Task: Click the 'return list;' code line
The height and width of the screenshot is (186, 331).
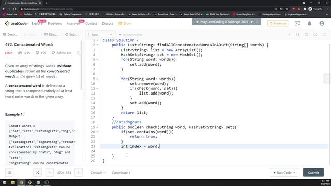Action: 134,113
